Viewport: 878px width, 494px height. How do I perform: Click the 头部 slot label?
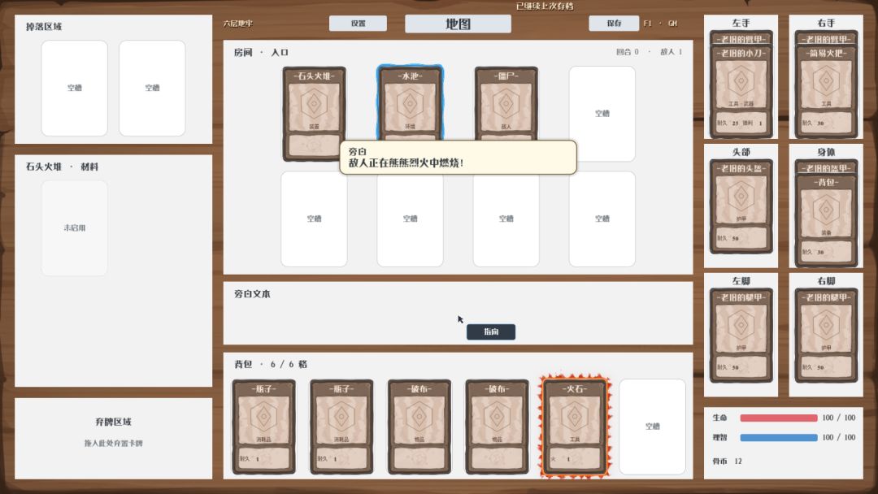(x=741, y=152)
